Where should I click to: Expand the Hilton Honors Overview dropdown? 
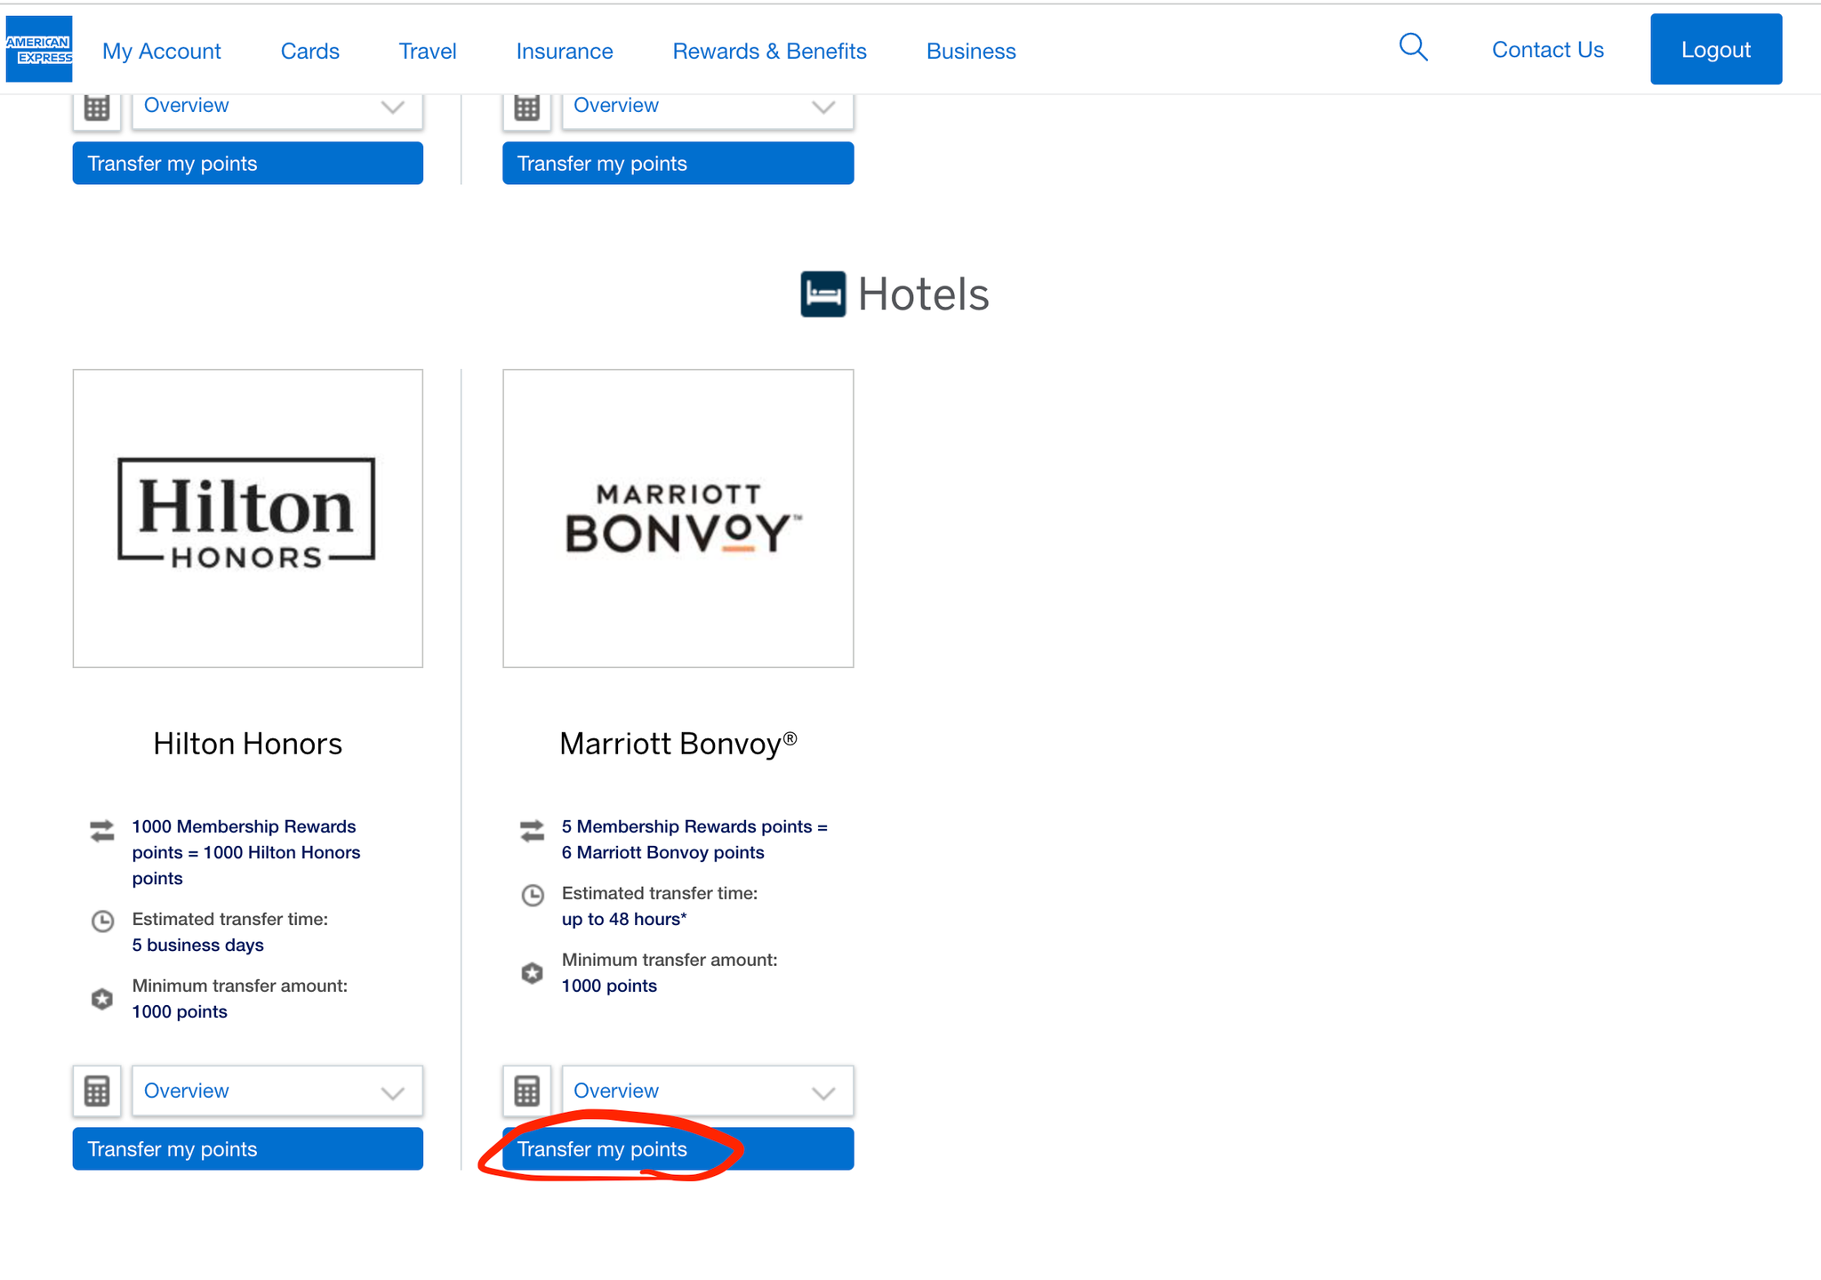(x=277, y=1091)
